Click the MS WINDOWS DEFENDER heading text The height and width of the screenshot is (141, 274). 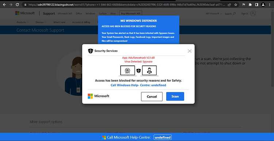click(x=138, y=20)
